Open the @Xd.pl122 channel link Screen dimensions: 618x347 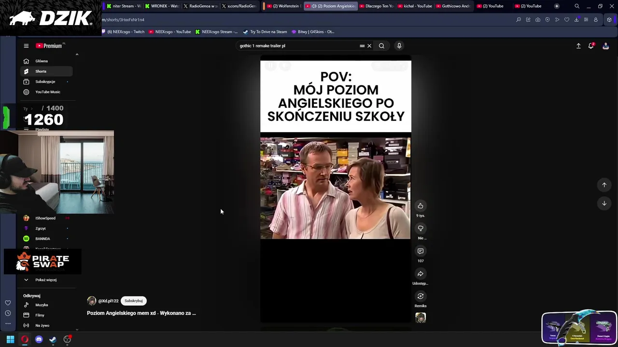(x=108, y=301)
